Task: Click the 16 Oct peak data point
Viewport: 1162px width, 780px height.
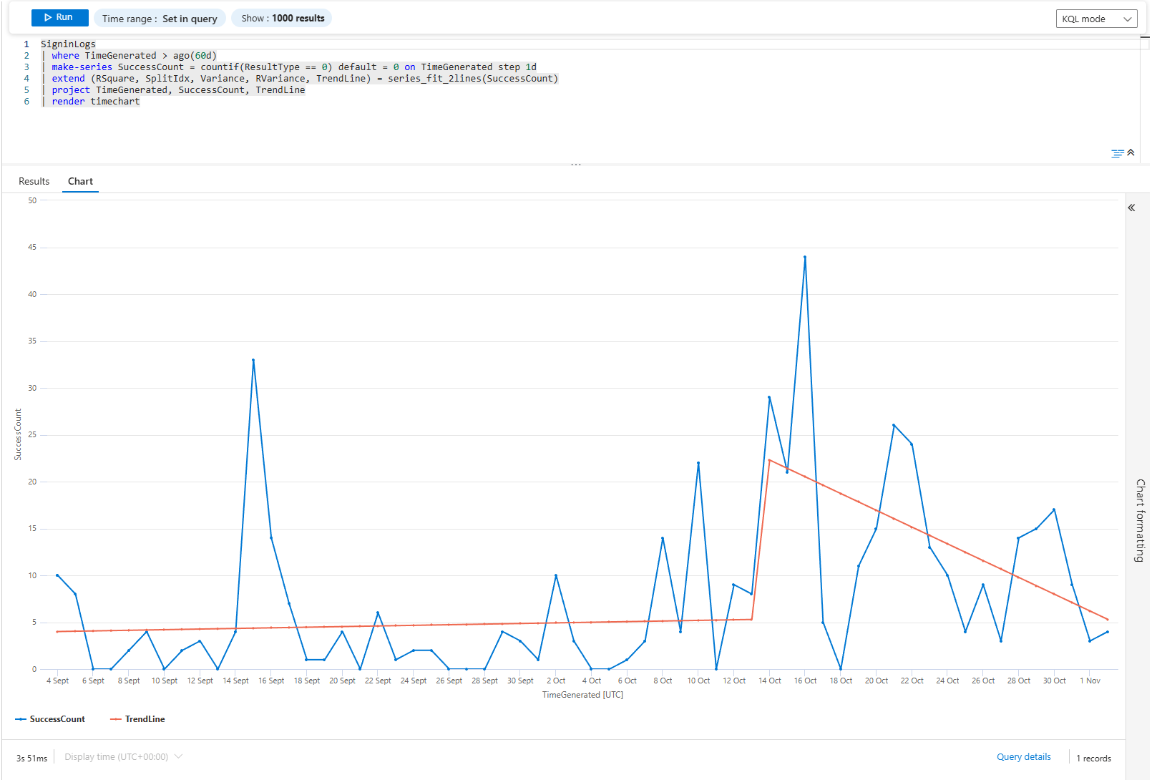Action: 804,257
